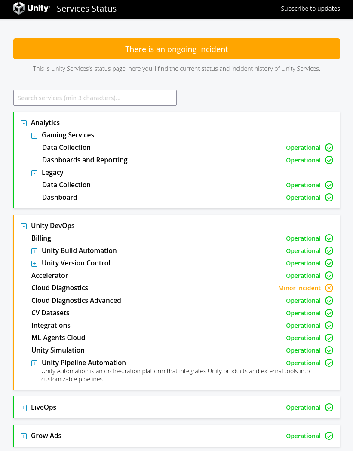This screenshot has height=451, width=353.
Task: Click the green check icon beside Billing
Action: [329, 238]
